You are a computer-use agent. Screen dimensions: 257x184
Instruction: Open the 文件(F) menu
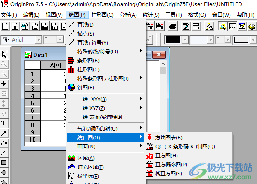pos(9,15)
